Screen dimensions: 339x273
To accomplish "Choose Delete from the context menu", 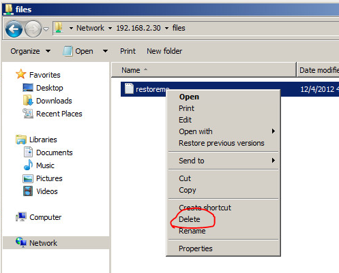I will click(x=190, y=219).
